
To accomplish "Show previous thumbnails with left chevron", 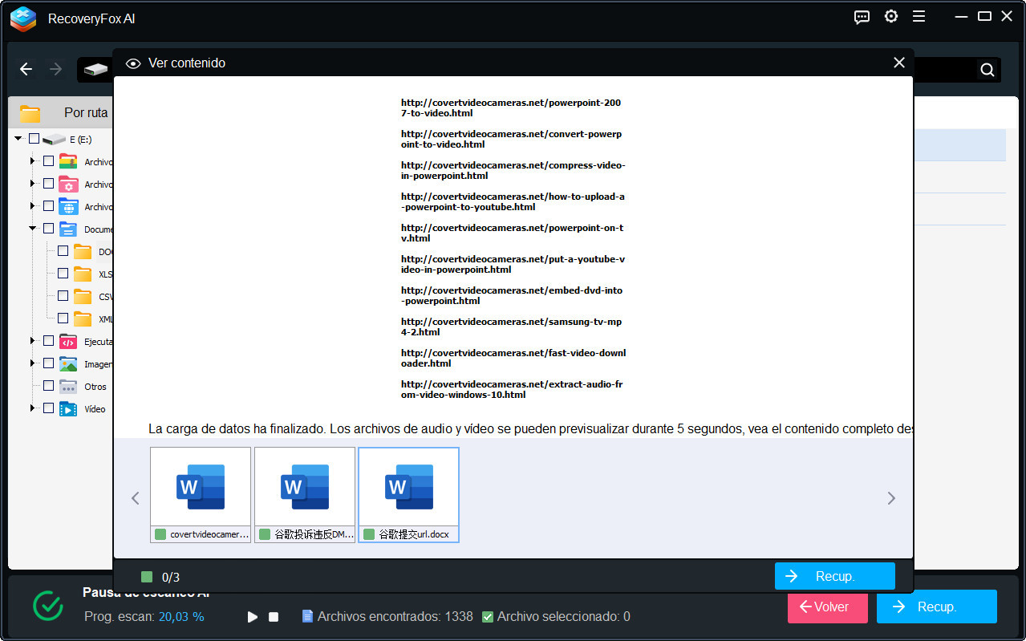I will [136, 498].
